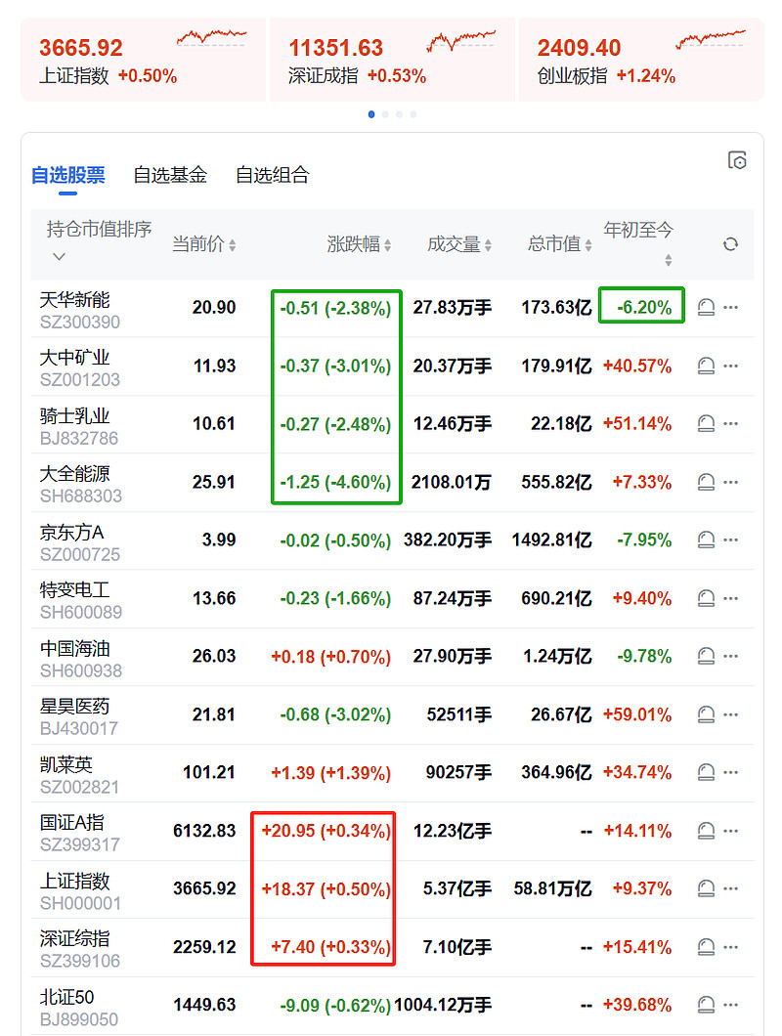This screenshot has width=782, height=1036.
Task: Switch to 自选基金 tab
Action: pos(170,175)
